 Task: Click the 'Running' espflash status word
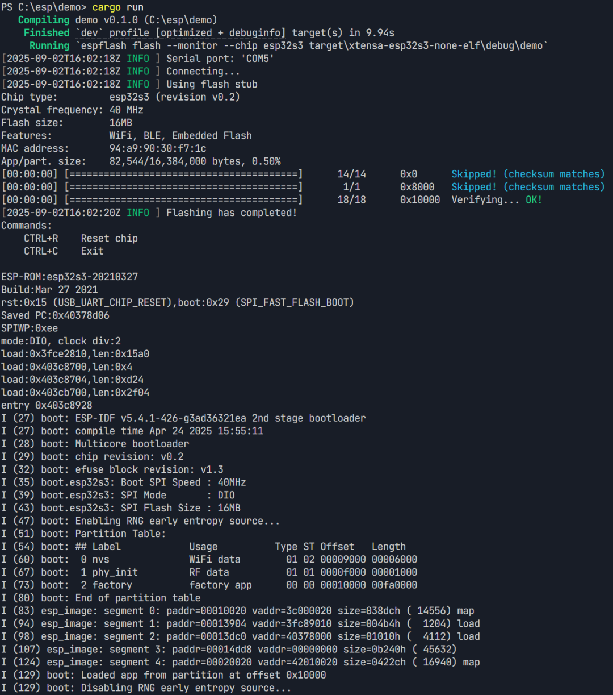(x=49, y=46)
